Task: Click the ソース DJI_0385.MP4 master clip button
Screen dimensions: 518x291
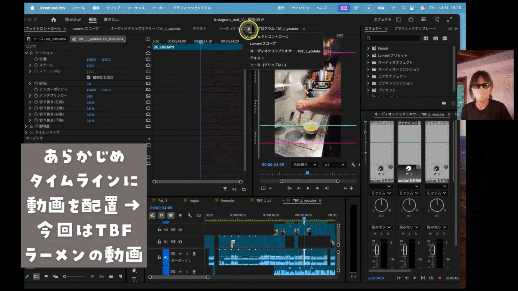Action: pos(47,39)
